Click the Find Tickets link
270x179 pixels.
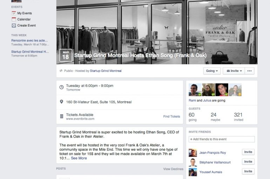tap(171, 117)
